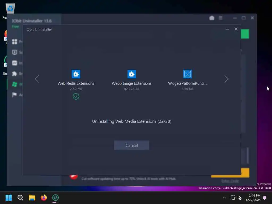The width and height of the screenshot is (272, 204).
Task: Open Action Center flag icon in sidebar
Action: coord(15,95)
